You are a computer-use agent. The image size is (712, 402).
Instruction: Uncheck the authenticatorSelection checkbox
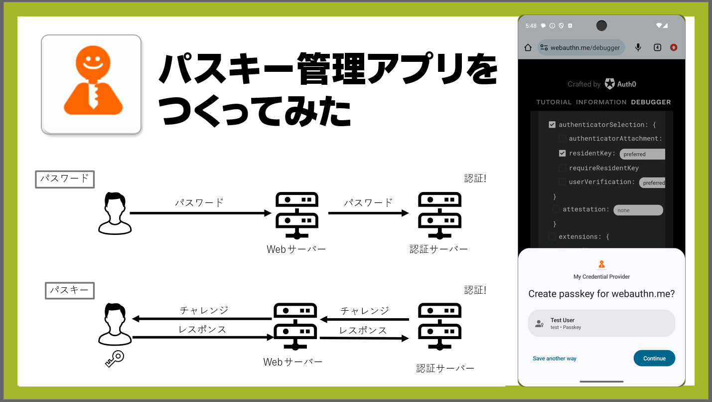tap(552, 125)
